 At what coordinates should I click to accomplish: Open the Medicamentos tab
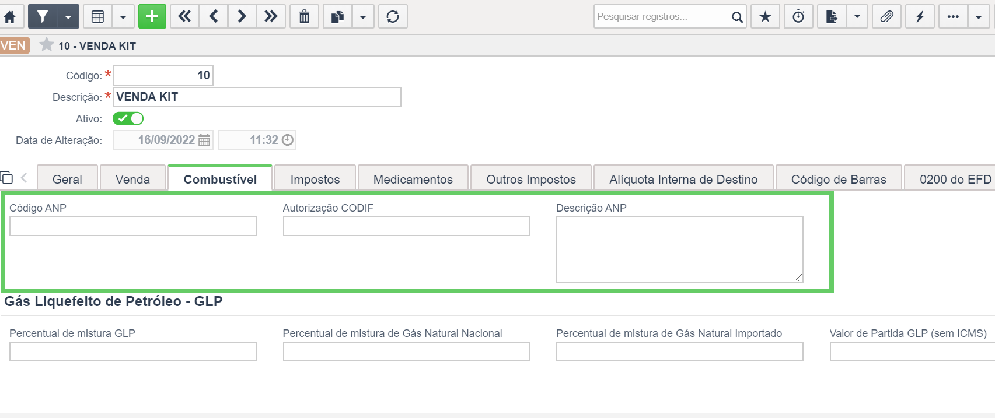413,179
